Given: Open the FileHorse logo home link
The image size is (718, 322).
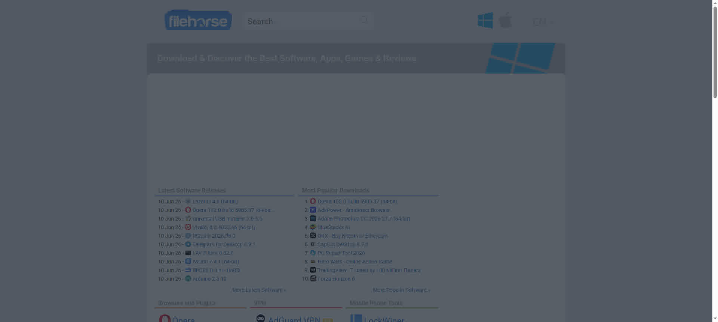Looking at the screenshot, I should (198, 20).
